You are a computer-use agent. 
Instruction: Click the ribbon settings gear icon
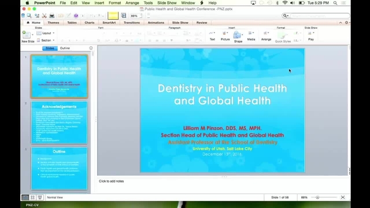click(x=346, y=23)
